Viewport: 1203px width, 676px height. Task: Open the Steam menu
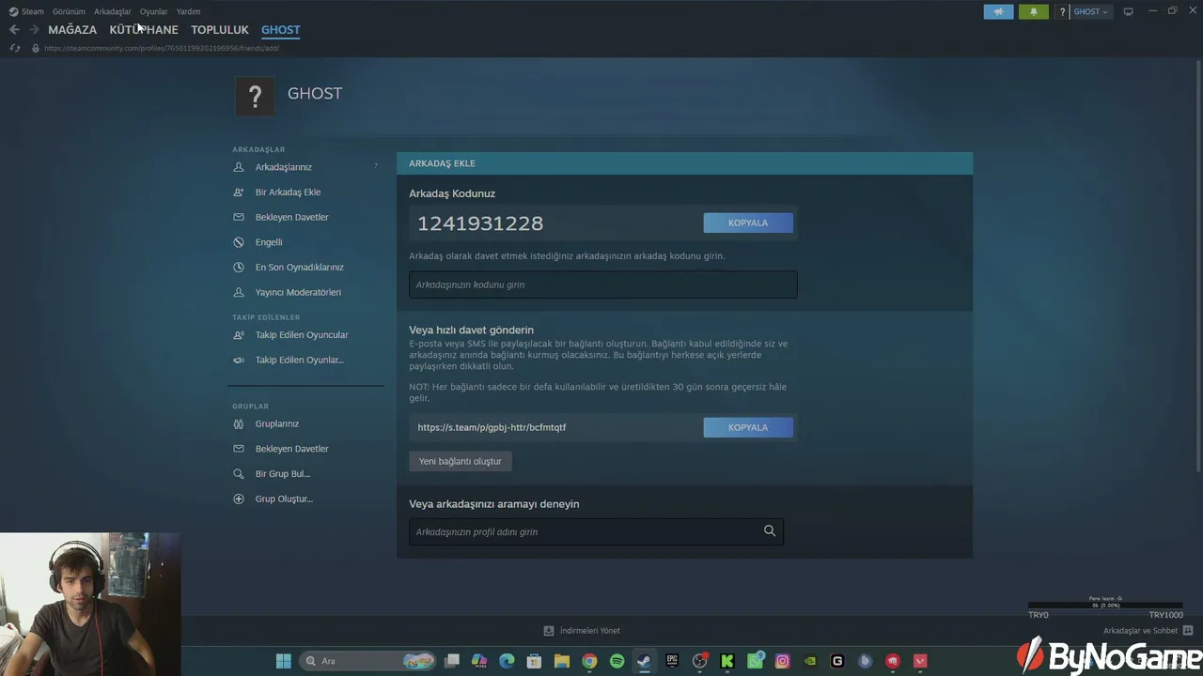click(x=26, y=11)
